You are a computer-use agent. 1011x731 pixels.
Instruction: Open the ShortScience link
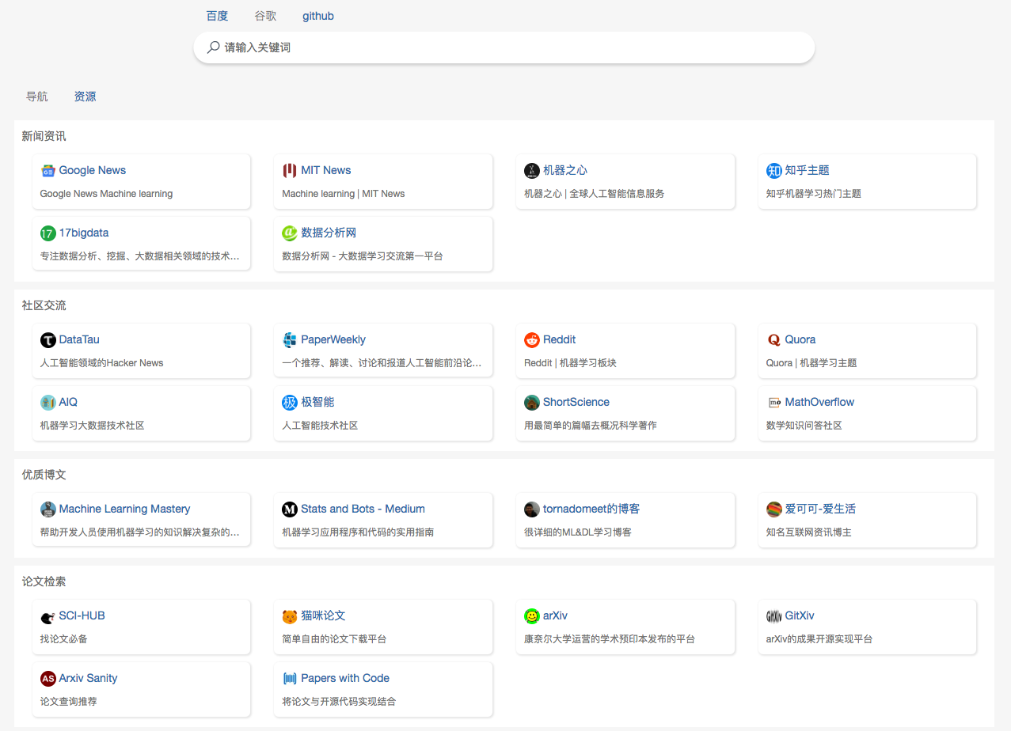[x=576, y=402]
